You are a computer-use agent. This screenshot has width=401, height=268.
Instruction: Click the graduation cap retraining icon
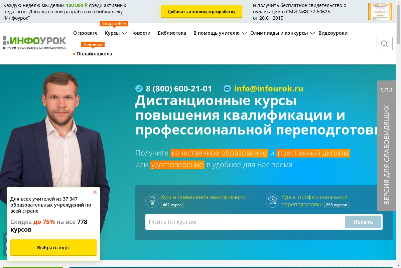272,201
